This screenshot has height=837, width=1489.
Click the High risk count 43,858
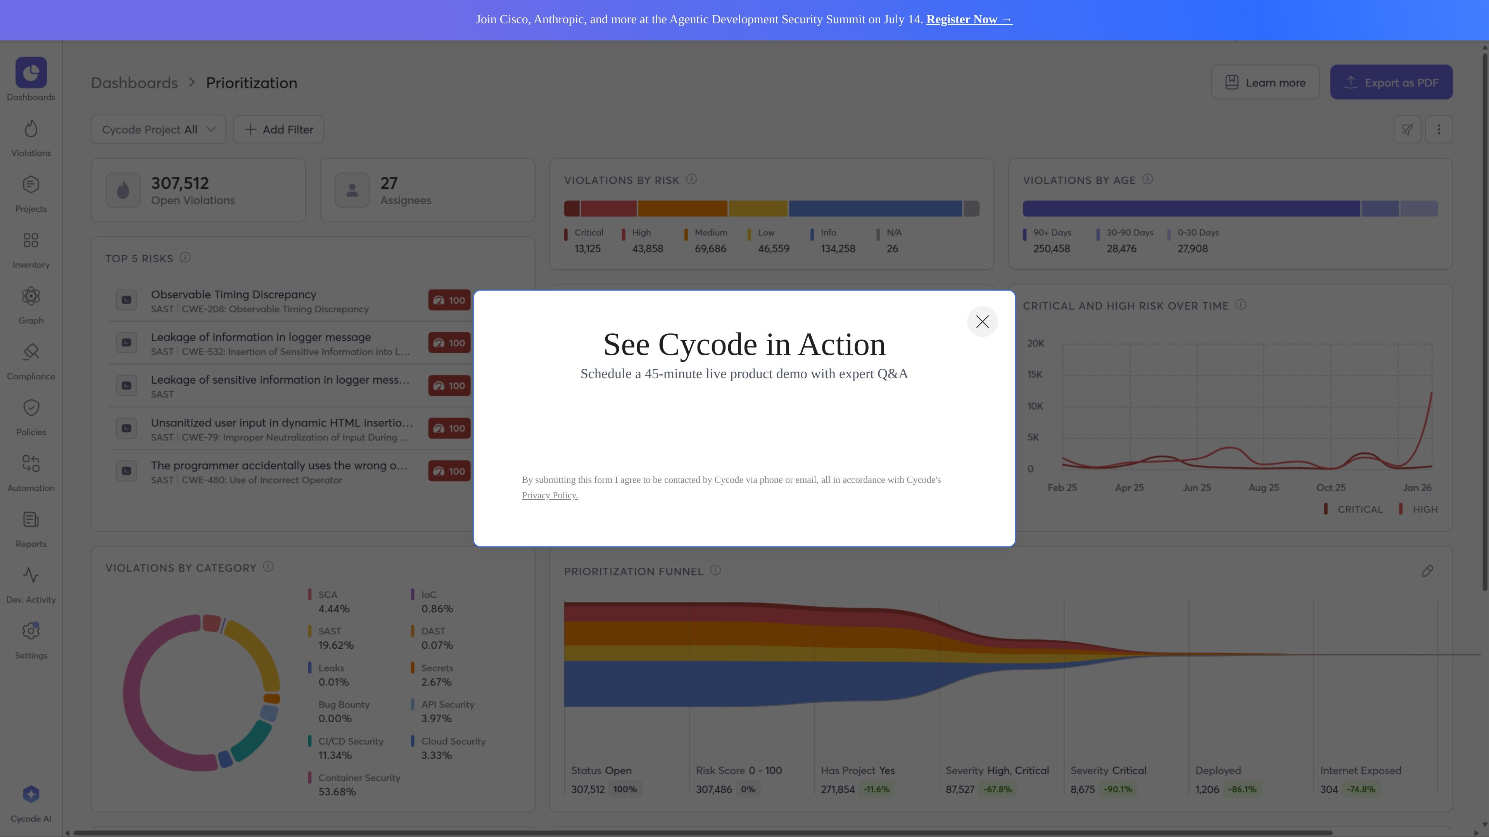(x=648, y=249)
